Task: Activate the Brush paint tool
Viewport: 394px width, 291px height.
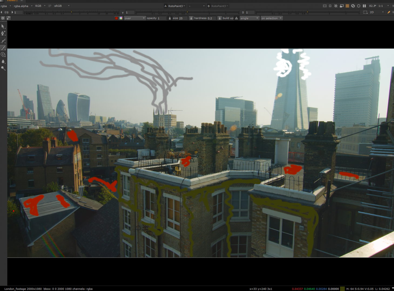Action: [x=3, y=48]
